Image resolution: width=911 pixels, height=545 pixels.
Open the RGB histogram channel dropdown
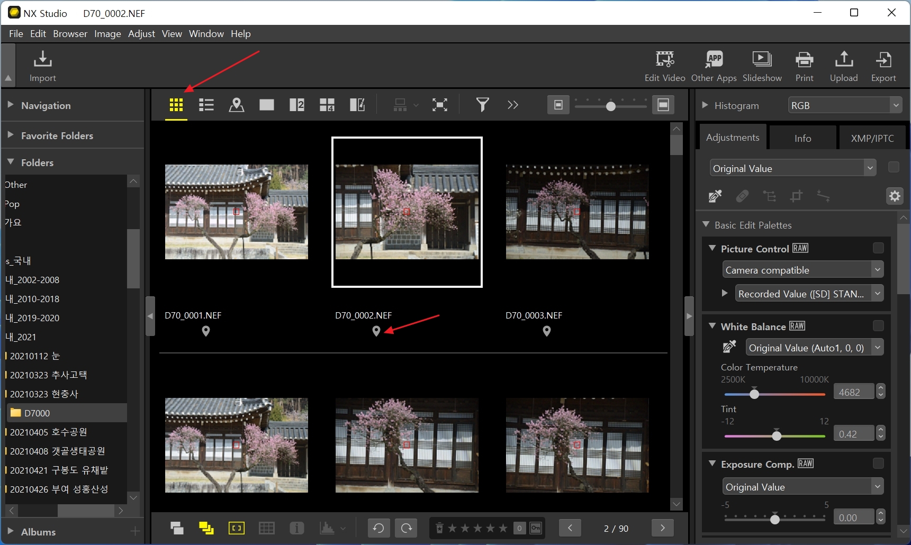click(845, 105)
